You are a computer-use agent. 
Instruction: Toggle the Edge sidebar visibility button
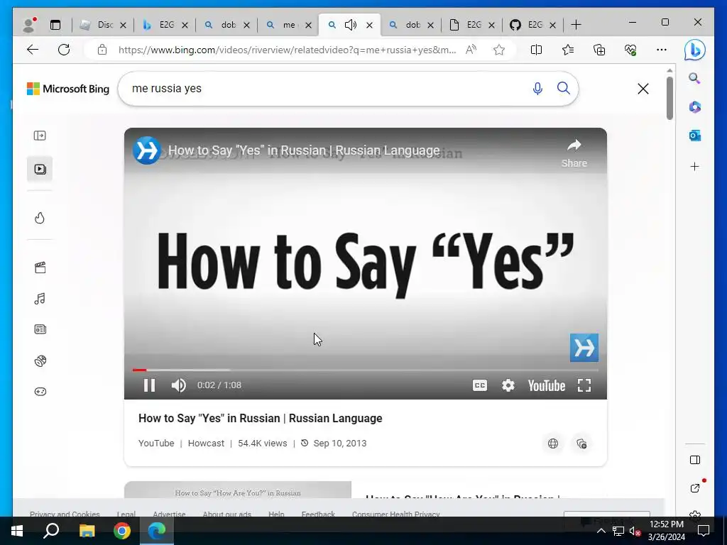694,460
